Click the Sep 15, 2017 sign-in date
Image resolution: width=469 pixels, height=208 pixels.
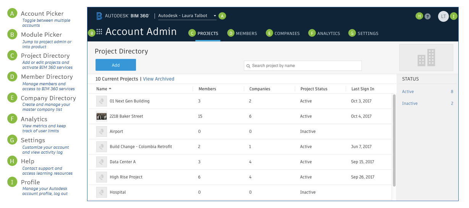tap(363, 162)
